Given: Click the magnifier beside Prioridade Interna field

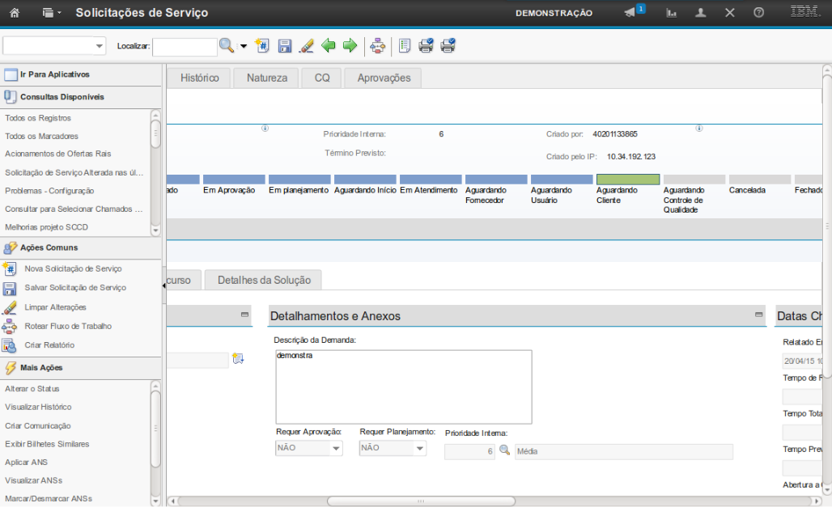Looking at the screenshot, I should [x=504, y=450].
